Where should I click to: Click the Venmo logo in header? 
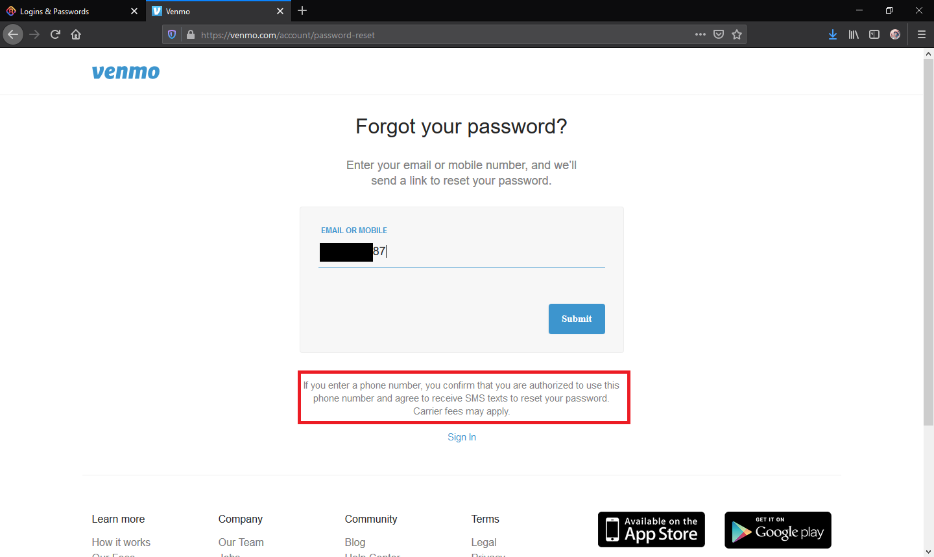pos(126,72)
